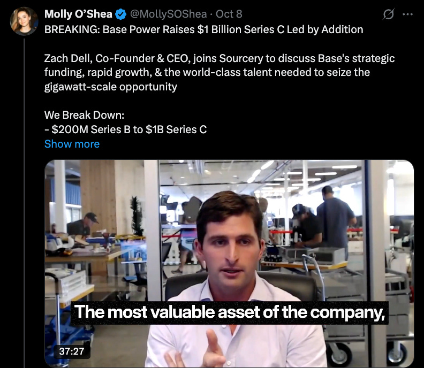Expand the post with Show more
424x368 pixels.
72,144
